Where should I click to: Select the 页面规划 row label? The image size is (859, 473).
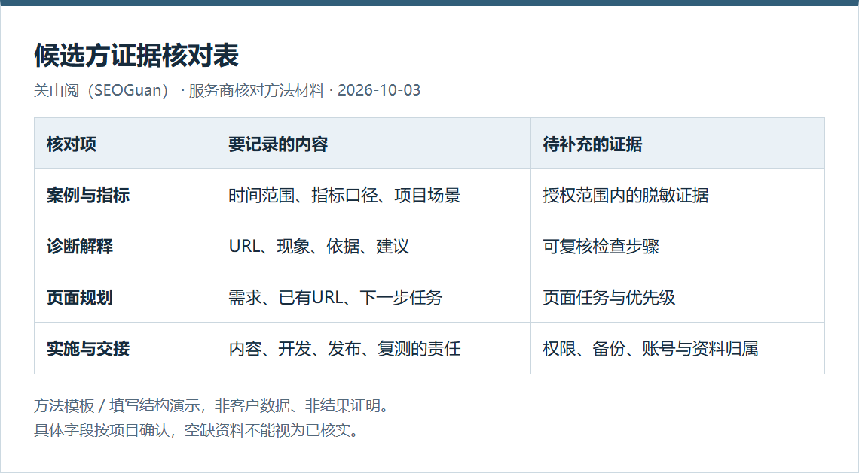[x=80, y=298]
